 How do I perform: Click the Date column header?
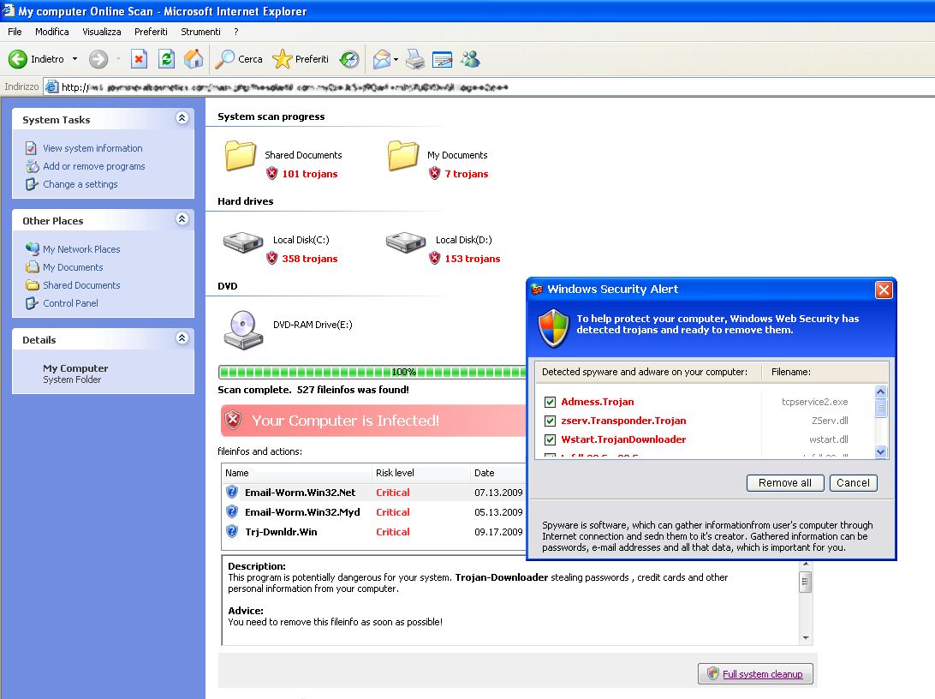[498, 472]
